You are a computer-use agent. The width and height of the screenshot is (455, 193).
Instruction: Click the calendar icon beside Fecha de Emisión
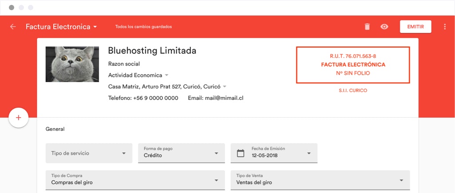click(x=241, y=153)
